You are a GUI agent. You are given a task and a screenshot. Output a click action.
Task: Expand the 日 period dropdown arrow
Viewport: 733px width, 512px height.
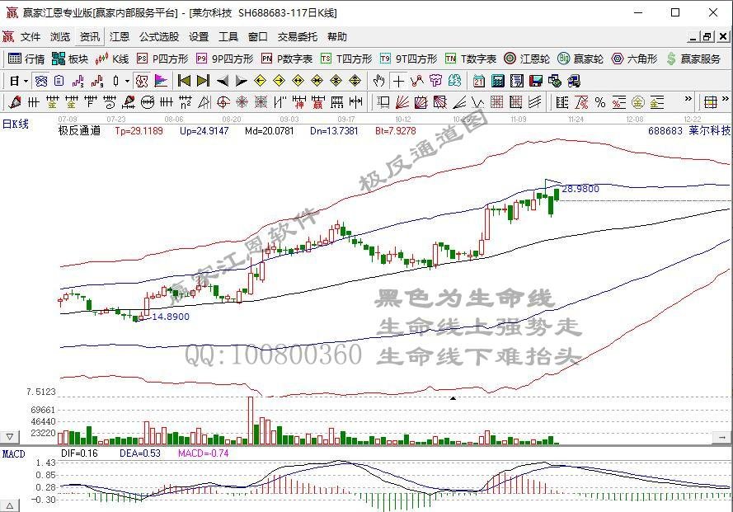pyautogui.click(x=26, y=82)
